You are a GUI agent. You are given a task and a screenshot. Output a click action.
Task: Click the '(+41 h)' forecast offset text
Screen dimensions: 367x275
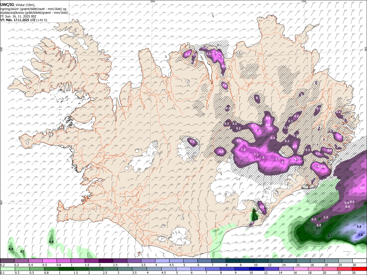tap(42, 20)
